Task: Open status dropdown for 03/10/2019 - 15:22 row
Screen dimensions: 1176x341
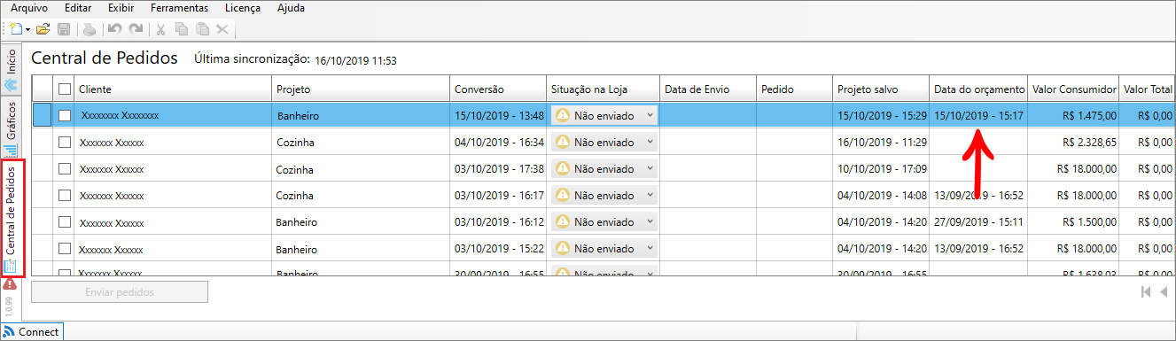Action: 604,249
